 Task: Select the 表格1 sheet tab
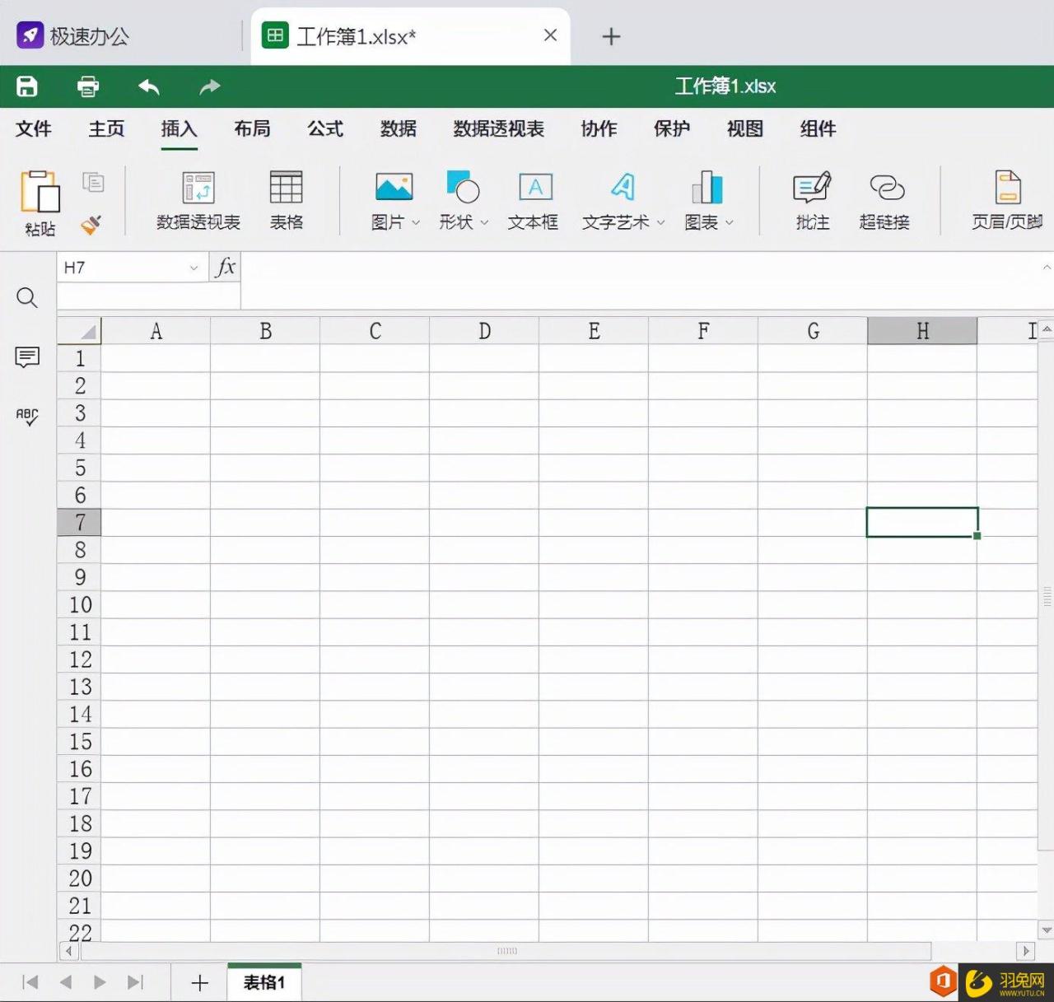264,982
